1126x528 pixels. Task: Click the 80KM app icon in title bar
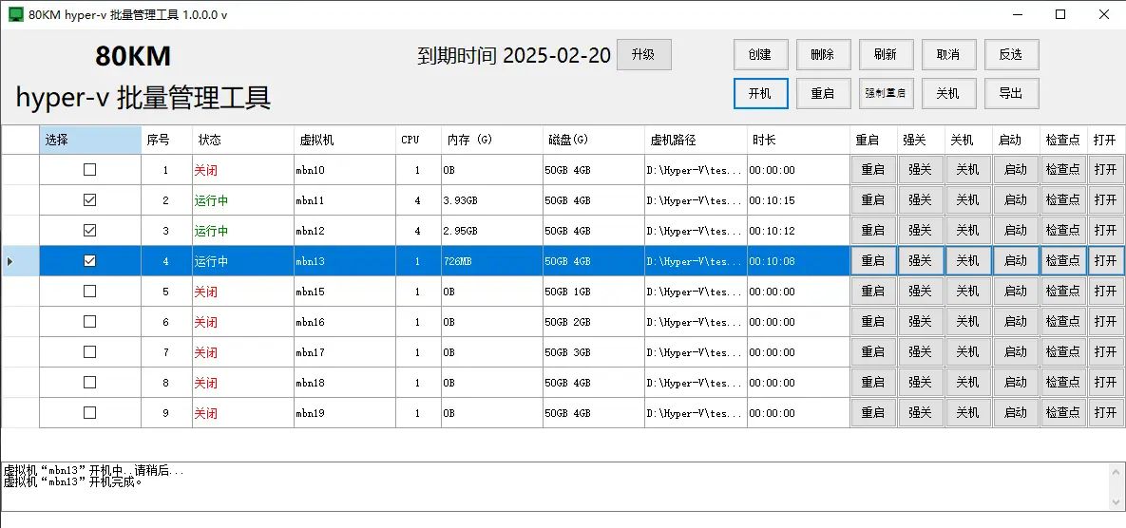[15, 14]
